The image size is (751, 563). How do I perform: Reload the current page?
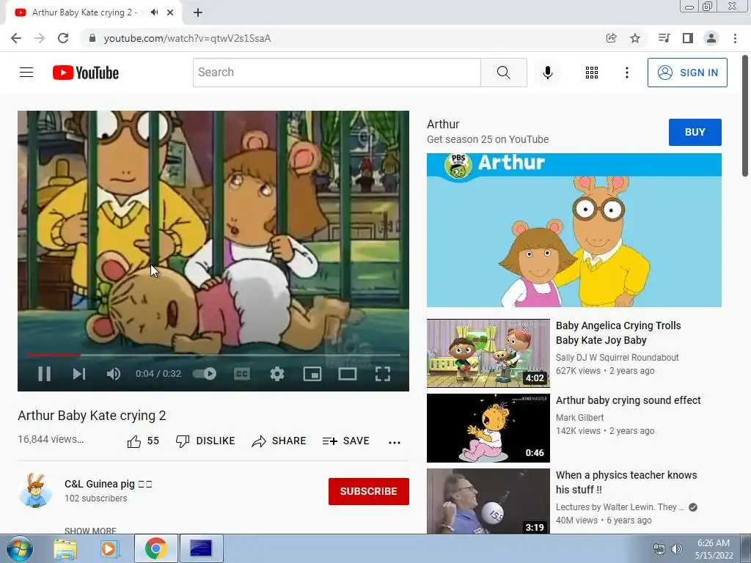point(63,38)
